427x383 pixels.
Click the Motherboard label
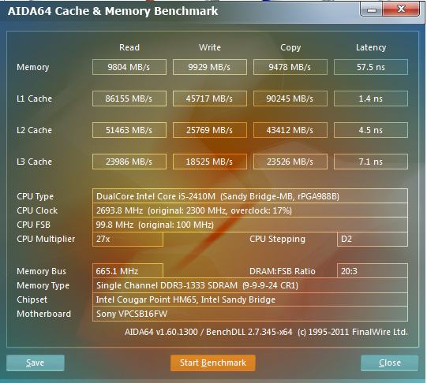click(x=44, y=314)
